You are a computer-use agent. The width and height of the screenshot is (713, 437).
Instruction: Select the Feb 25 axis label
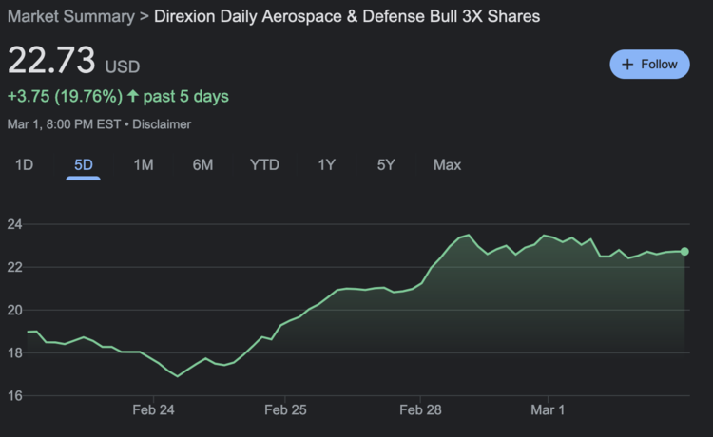(285, 410)
